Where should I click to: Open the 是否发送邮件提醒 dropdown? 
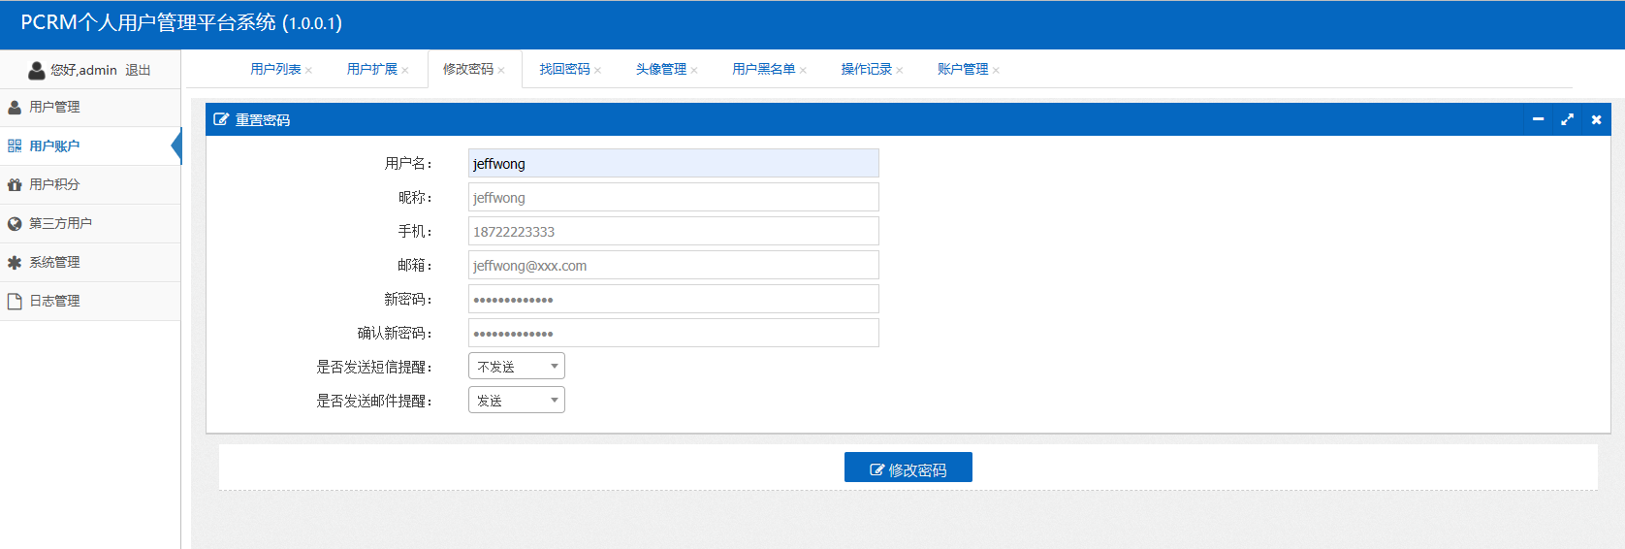click(516, 401)
